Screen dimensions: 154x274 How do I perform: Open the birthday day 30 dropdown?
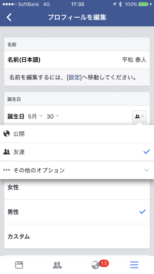pos(53,117)
